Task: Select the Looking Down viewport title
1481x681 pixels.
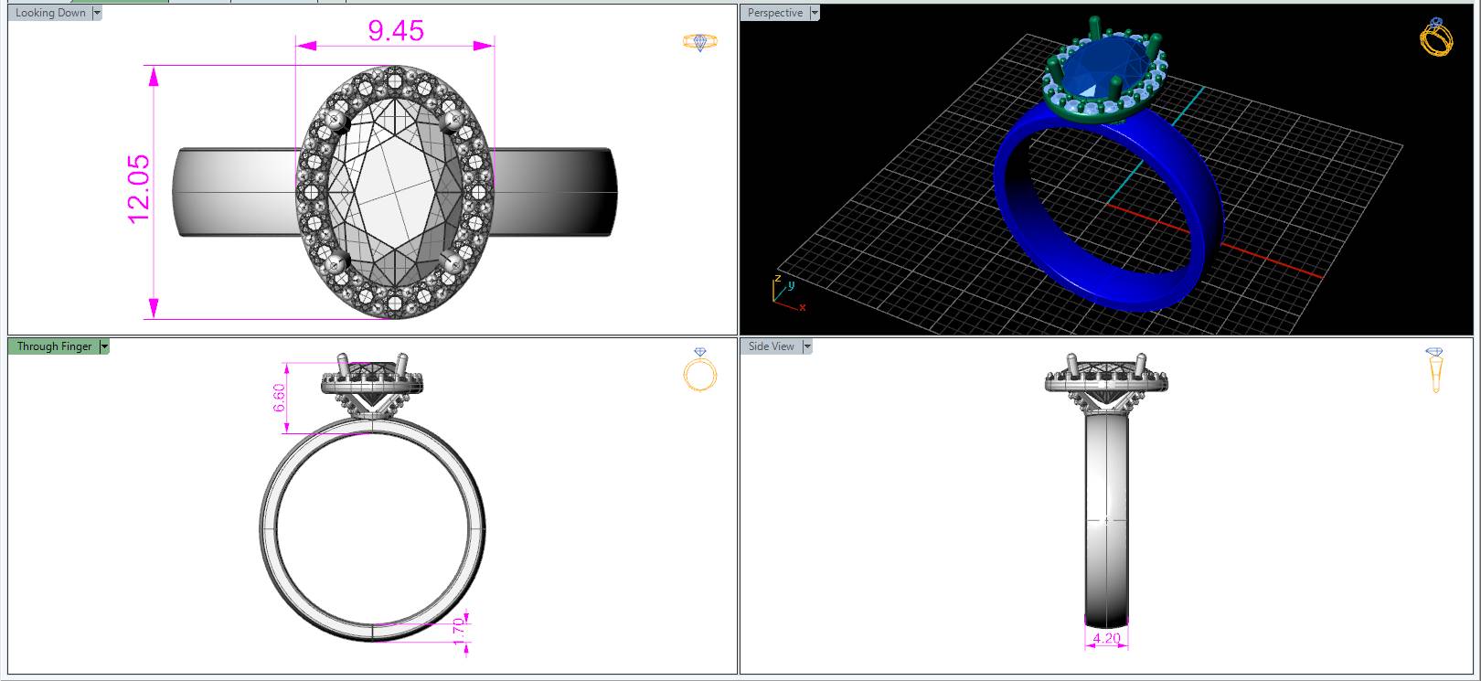Action: 50,13
